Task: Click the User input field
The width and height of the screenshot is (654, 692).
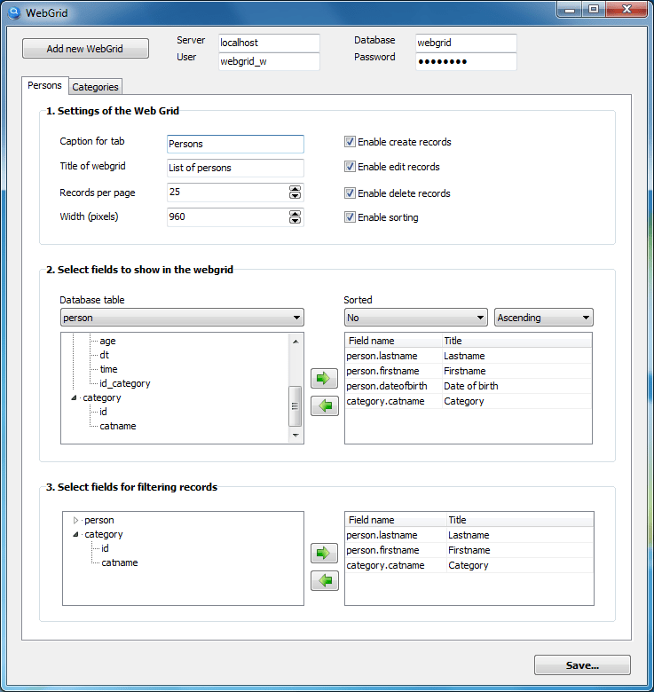Action: click(x=269, y=61)
